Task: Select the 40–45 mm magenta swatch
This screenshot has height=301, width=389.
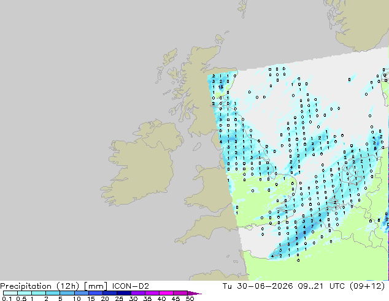Action: (166, 293)
